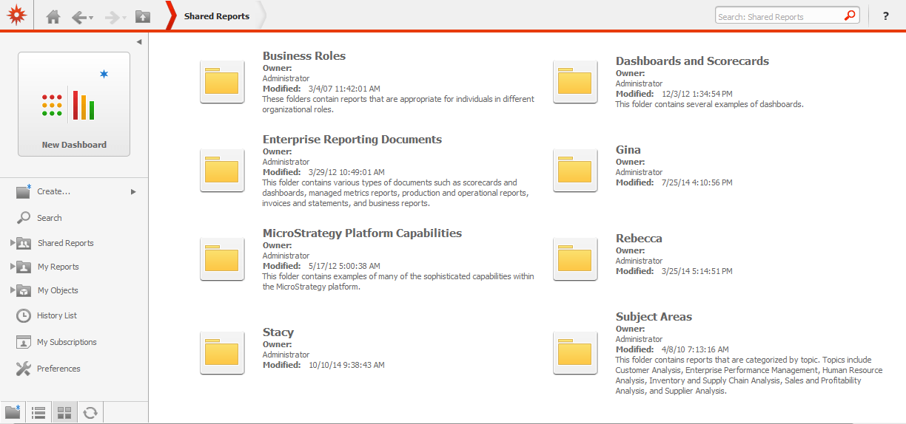Go to the Home page icon
The width and height of the screenshot is (906, 424).
53,17
